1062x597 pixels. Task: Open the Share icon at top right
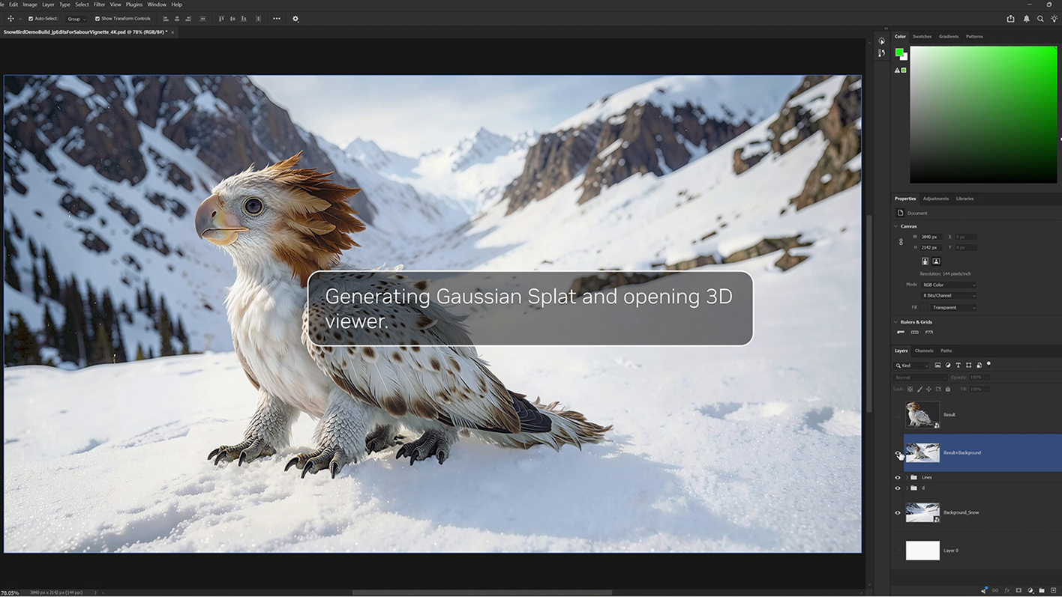coord(1010,19)
